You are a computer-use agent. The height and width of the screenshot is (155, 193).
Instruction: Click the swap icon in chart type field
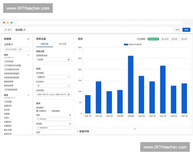click(x=69, y=60)
